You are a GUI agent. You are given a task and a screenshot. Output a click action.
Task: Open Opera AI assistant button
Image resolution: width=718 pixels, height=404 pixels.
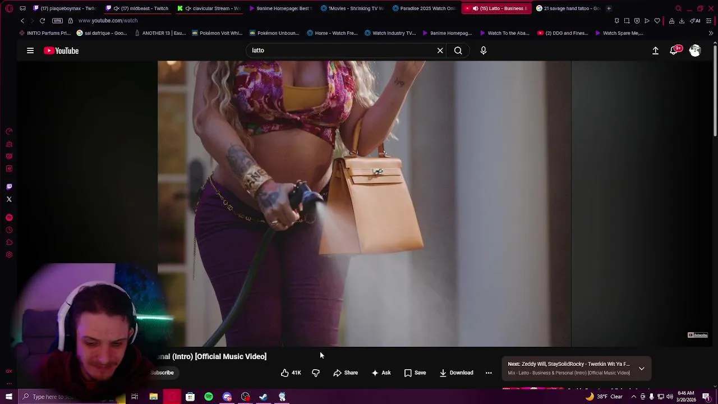[x=695, y=21]
